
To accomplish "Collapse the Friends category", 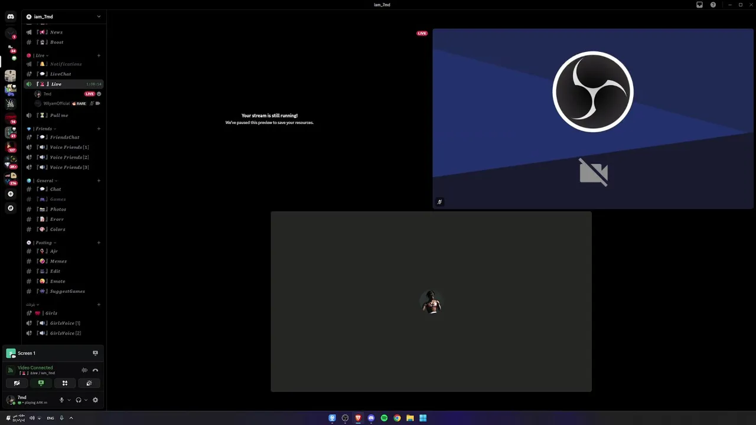I will [x=43, y=129].
